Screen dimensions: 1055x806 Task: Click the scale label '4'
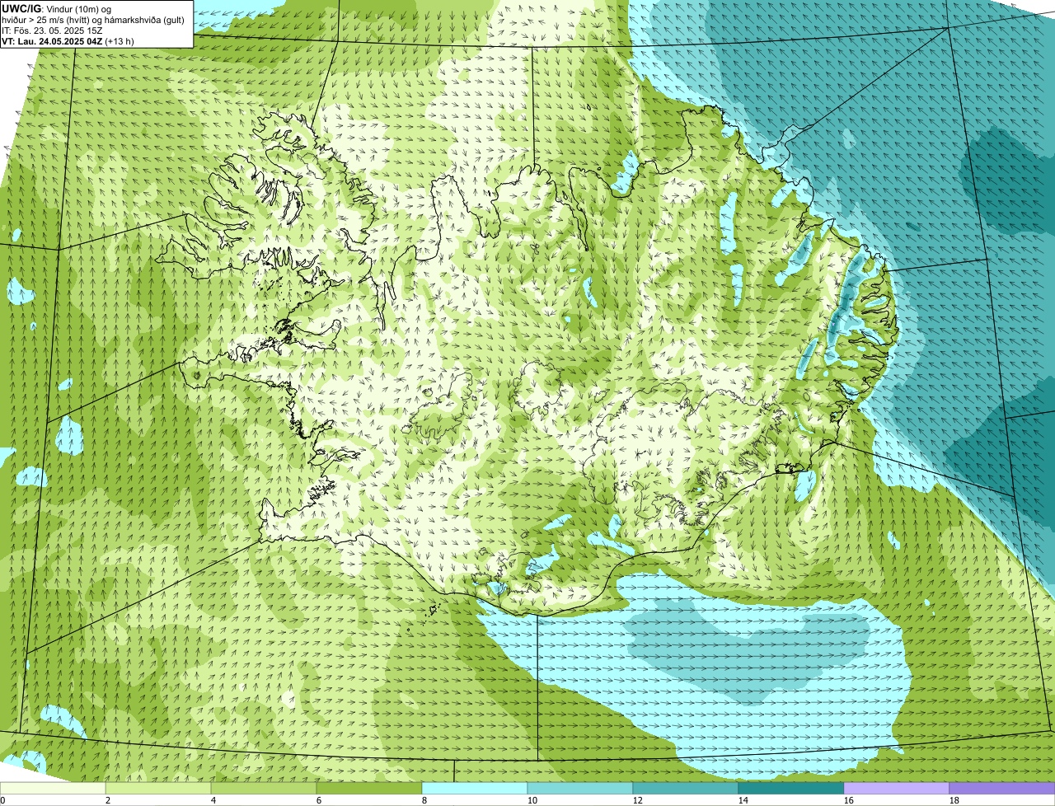pos(213,800)
